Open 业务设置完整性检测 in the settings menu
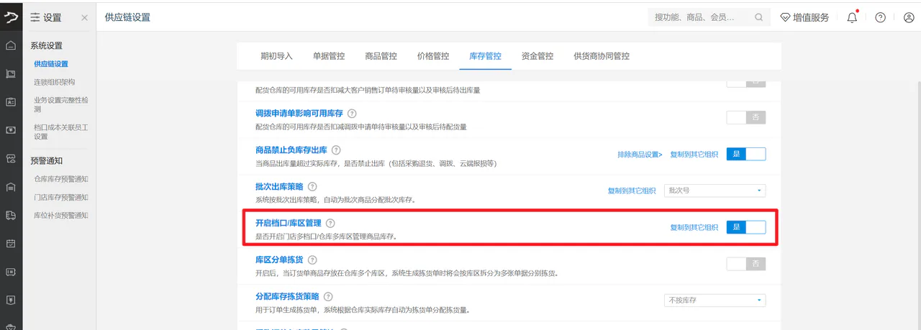The width and height of the screenshot is (921, 330). click(x=62, y=105)
